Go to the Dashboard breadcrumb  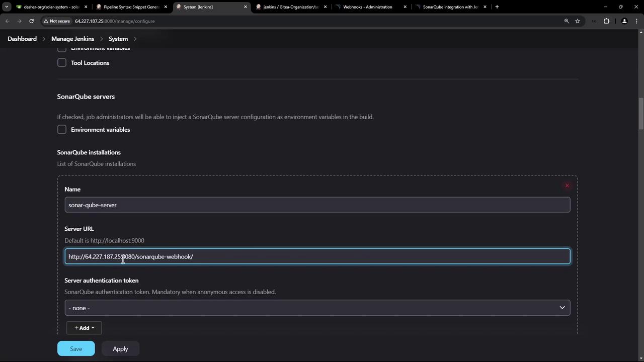(22, 39)
